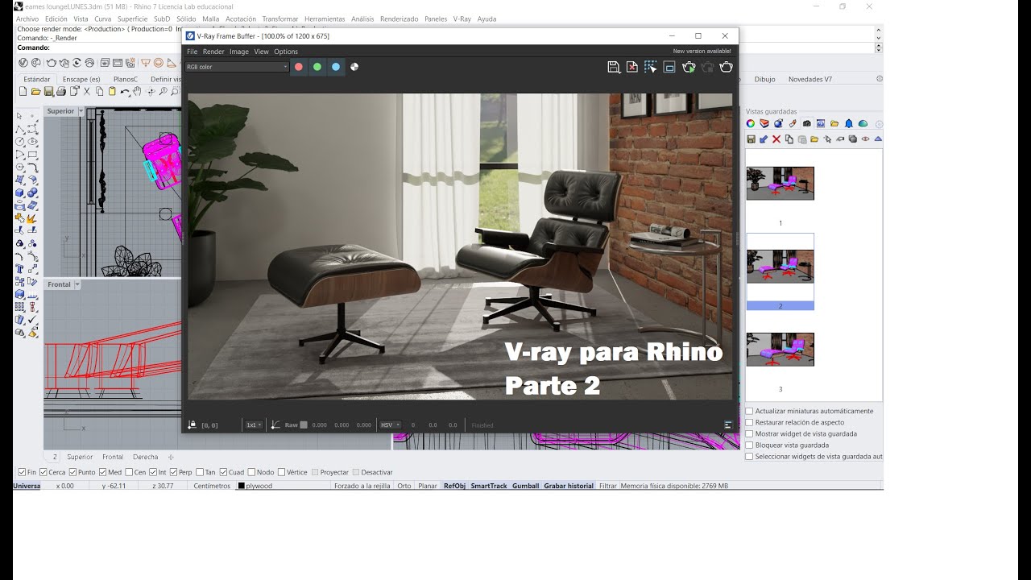Toggle green channel in V-Ray Frame Buffer
Viewport: 1031px width, 580px height.
click(x=317, y=67)
